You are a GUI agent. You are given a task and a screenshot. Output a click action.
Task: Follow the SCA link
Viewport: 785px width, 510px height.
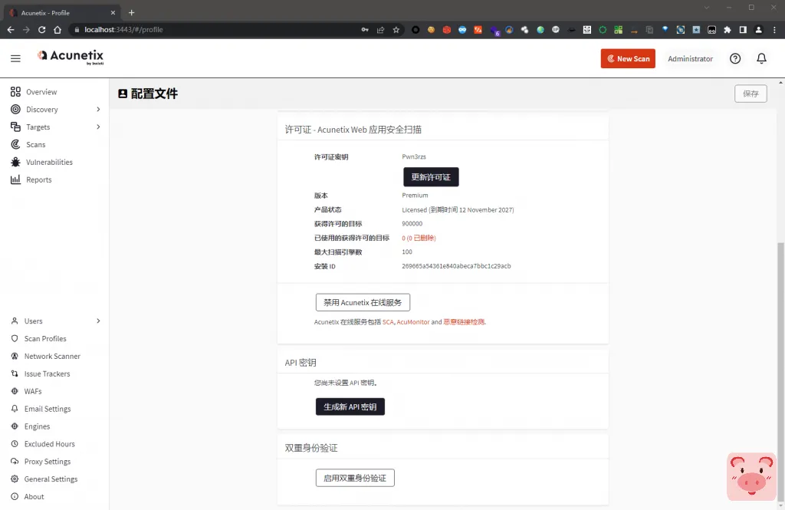point(388,322)
